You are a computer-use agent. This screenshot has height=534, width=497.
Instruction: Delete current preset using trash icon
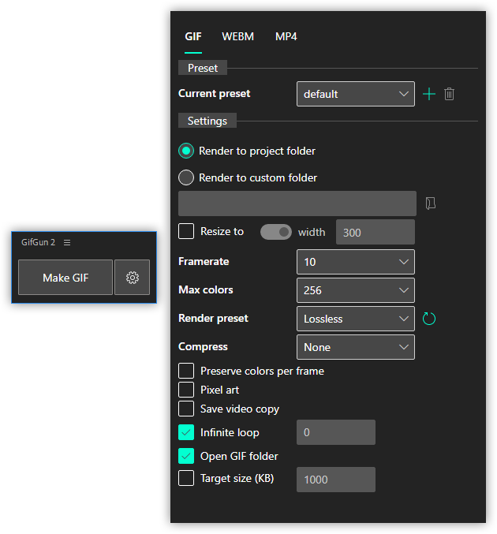click(x=449, y=94)
